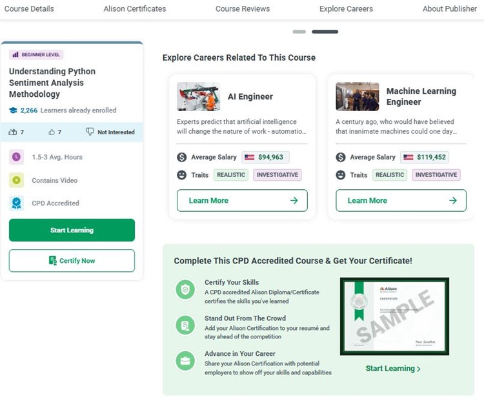This screenshot has height=401, width=484.
Task: Click the Beginner Level badge
Action: click(36, 55)
